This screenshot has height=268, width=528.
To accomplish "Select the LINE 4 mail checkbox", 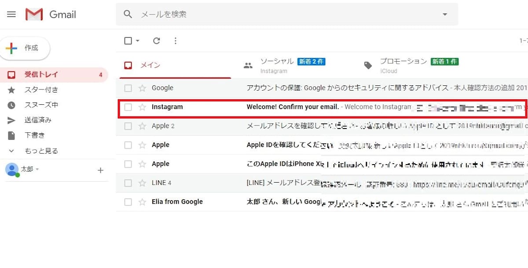I will pos(128,183).
